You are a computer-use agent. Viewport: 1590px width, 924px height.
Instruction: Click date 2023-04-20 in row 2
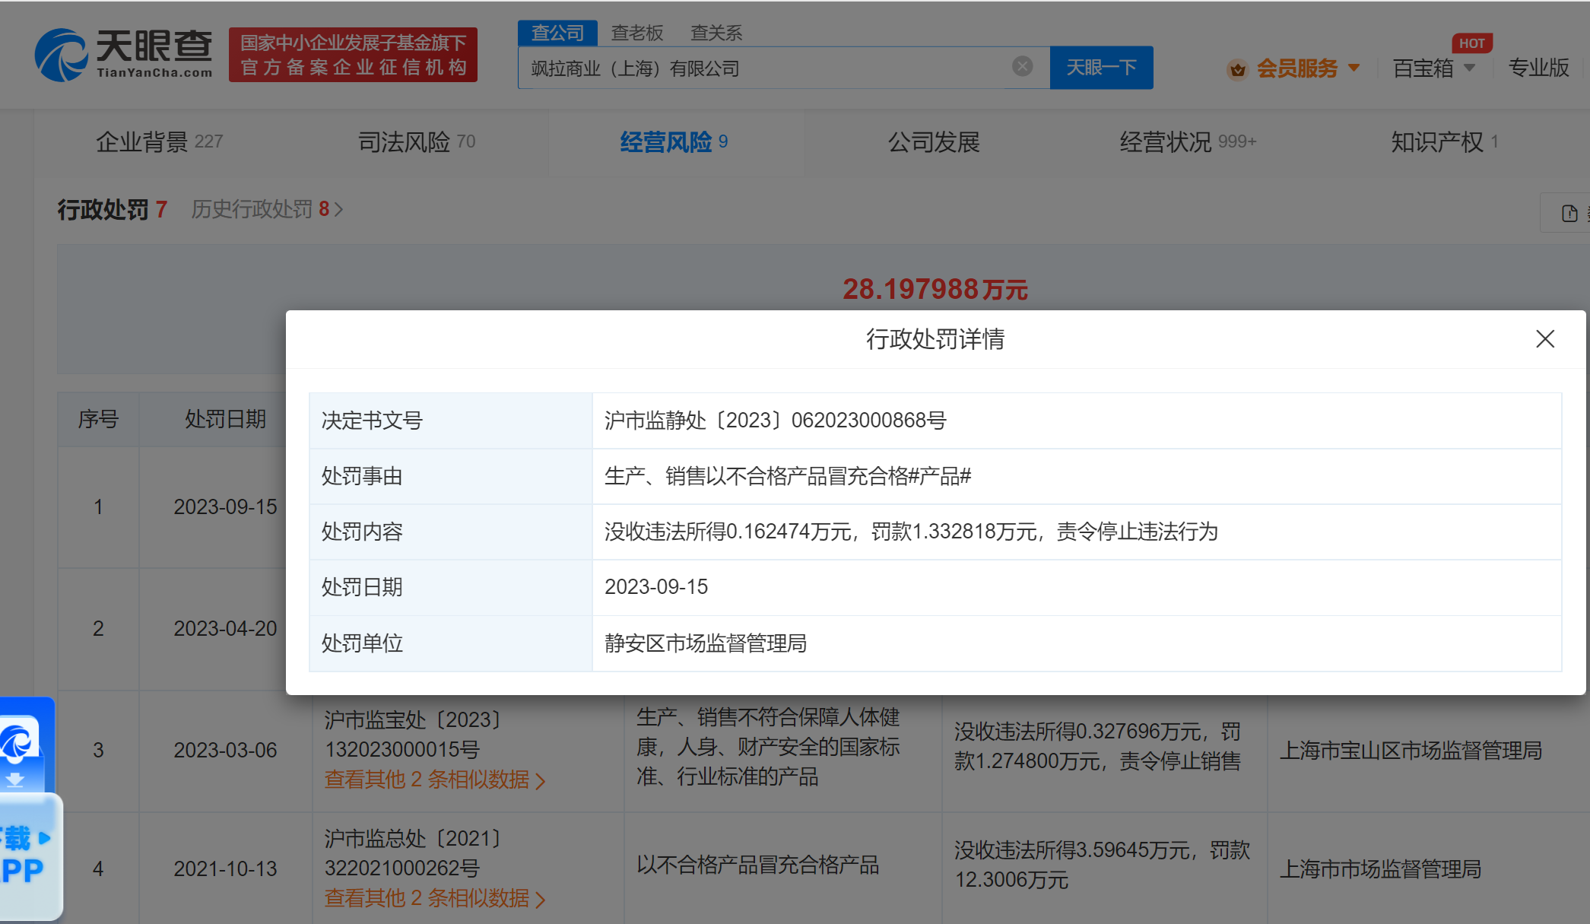(x=225, y=629)
